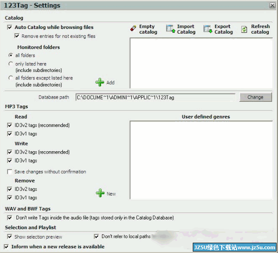Click into the Database path field
Screen dimensions: 278x253
(156, 98)
